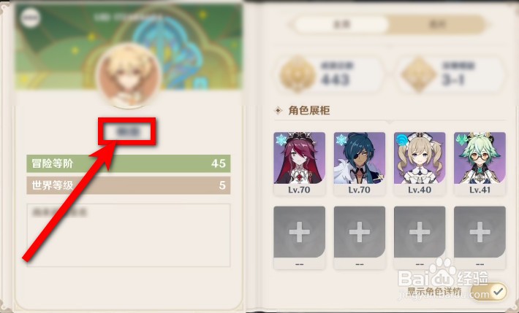
Task: Click the blonde traveler profile avatar
Action: pyautogui.click(x=129, y=76)
